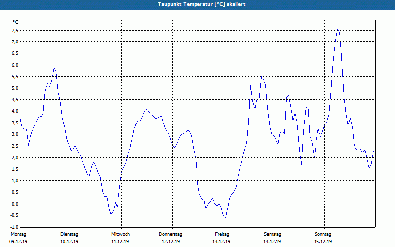The image size is (395, 247).
Task: Click the 4,5 y-axis value
Action: pos(15,100)
